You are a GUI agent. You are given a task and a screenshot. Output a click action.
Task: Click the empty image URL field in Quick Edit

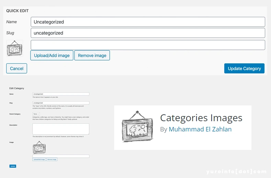pos(148,45)
